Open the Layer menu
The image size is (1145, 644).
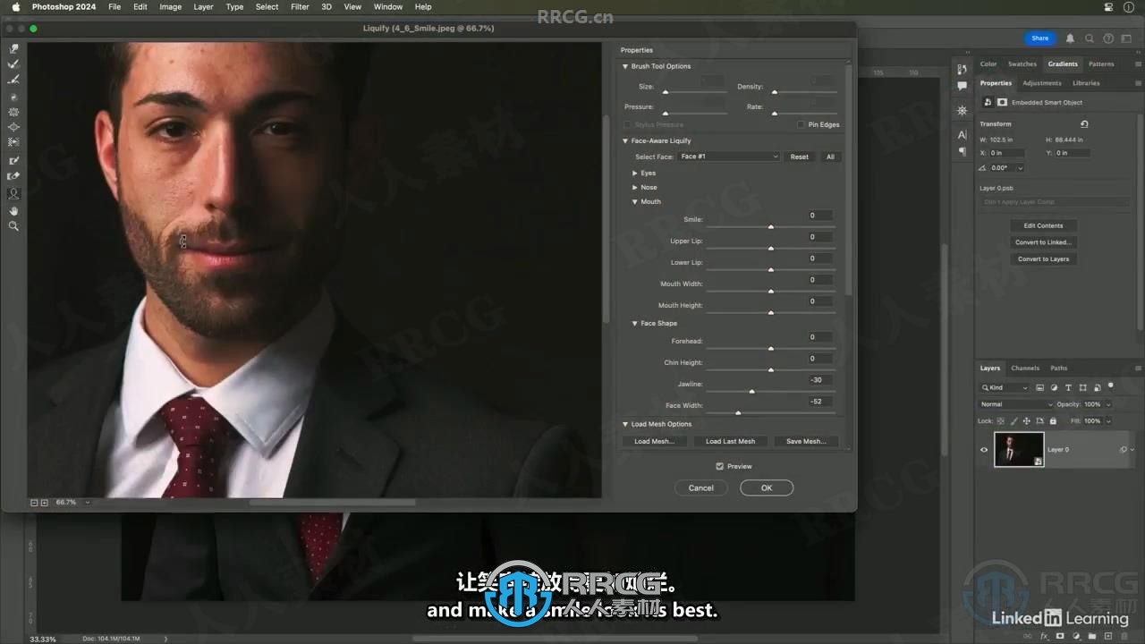click(x=203, y=6)
